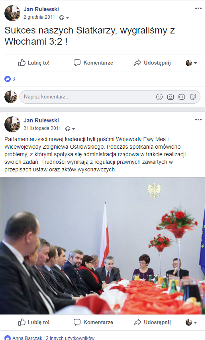Image resolution: width=206 pixels, height=340 pixels.
Task: Open options menu on the 21 listopada post
Action: click(198, 120)
